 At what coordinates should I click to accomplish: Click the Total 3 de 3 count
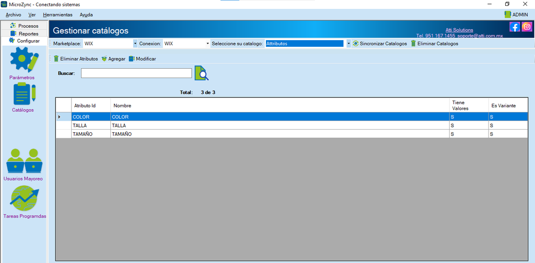click(x=197, y=92)
